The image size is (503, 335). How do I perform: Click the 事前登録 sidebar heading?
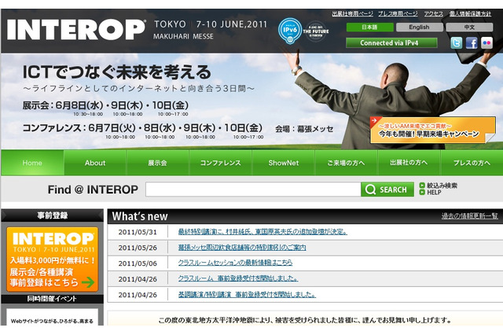(x=53, y=215)
